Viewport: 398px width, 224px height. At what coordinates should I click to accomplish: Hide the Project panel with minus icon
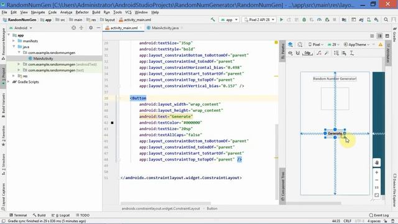[98, 28]
